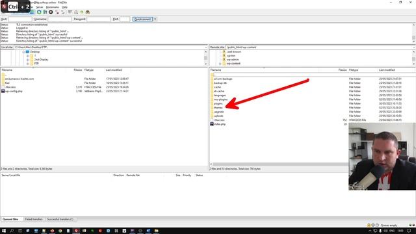Click the disconnect from server toolbar icon

click(57, 12)
